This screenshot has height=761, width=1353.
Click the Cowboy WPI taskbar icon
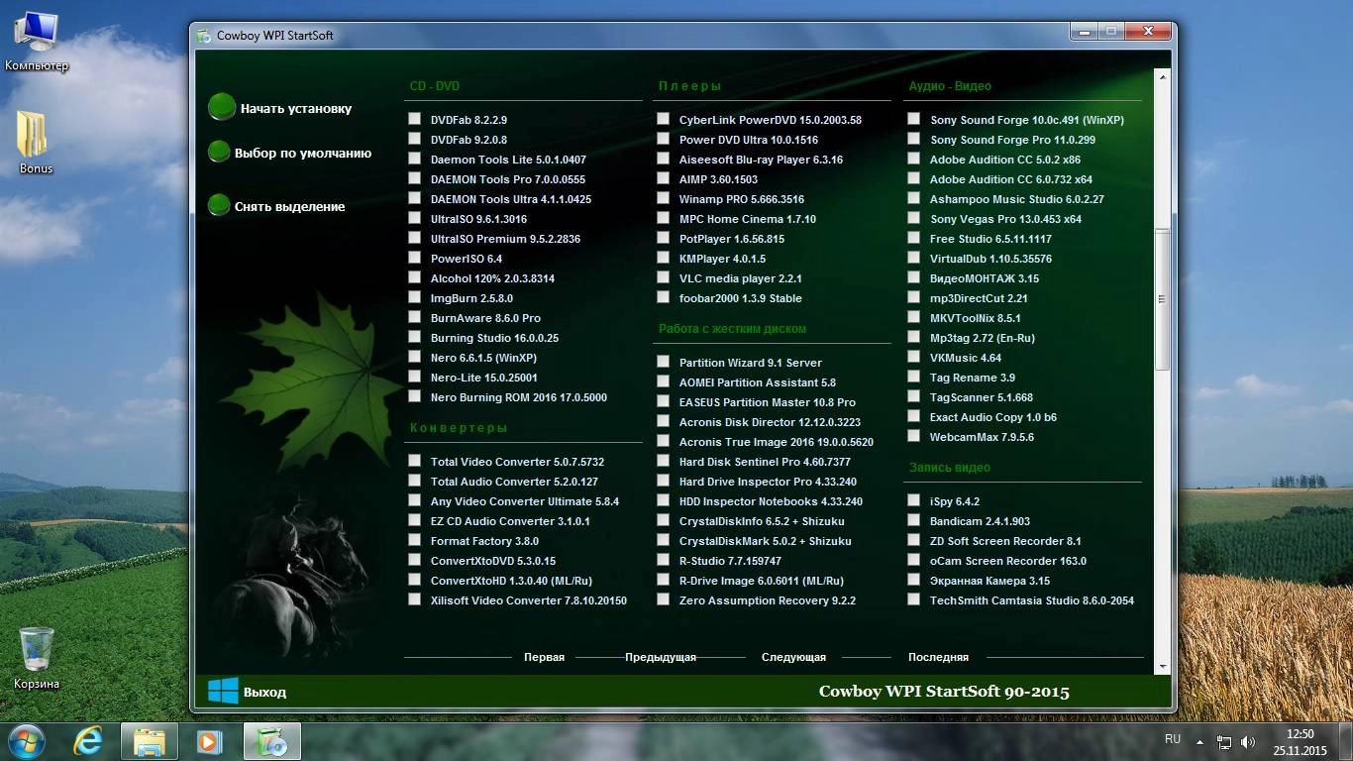[x=271, y=740]
